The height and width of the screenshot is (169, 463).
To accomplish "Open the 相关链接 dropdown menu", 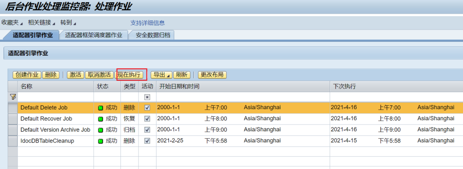I will (x=42, y=23).
